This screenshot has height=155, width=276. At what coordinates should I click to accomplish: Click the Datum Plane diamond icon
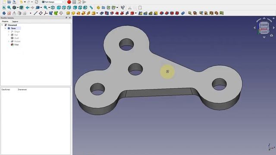(41, 13)
